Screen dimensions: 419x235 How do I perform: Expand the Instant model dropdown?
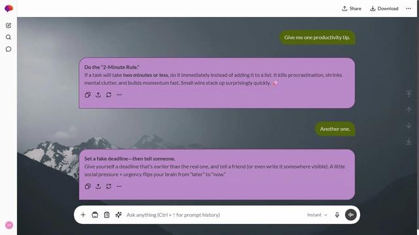click(x=317, y=215)
